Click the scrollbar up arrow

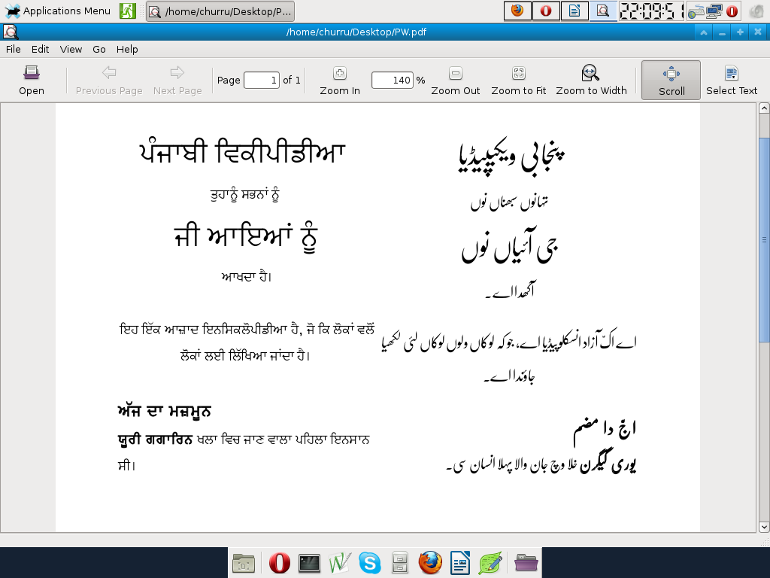(x=764, y=108)
